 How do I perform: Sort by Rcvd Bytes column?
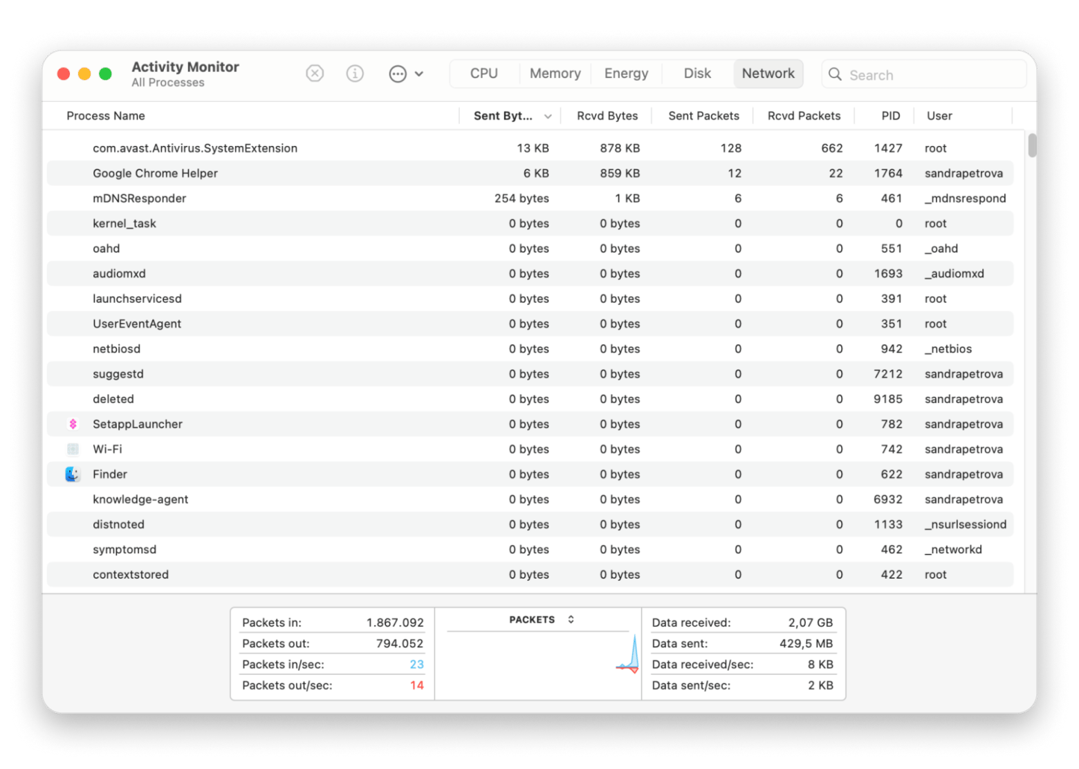tap(607, 115)
